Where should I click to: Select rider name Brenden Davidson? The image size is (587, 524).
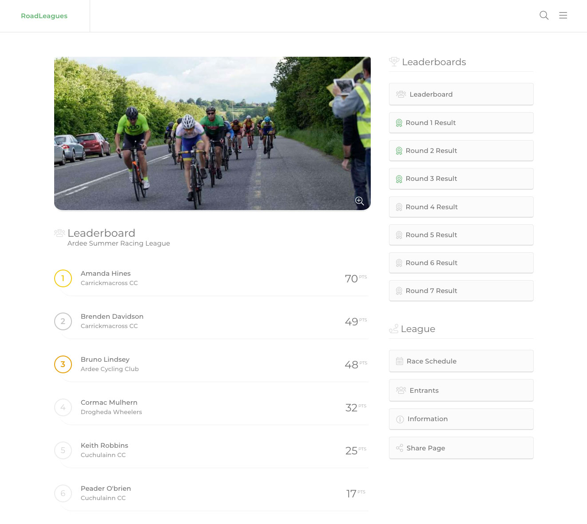click(112, 317)
